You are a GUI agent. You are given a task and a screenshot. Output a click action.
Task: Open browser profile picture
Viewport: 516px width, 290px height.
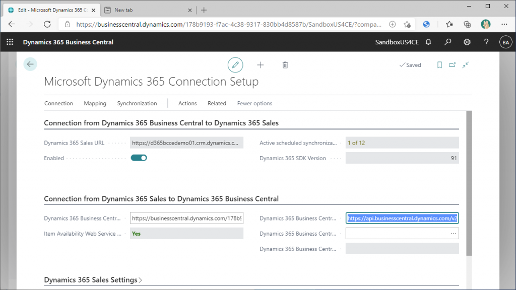point(485,24)
